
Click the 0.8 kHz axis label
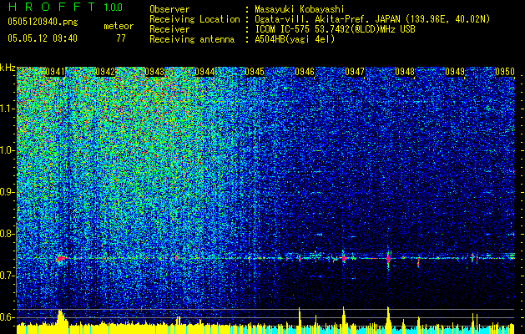click(x=8, y=234)
